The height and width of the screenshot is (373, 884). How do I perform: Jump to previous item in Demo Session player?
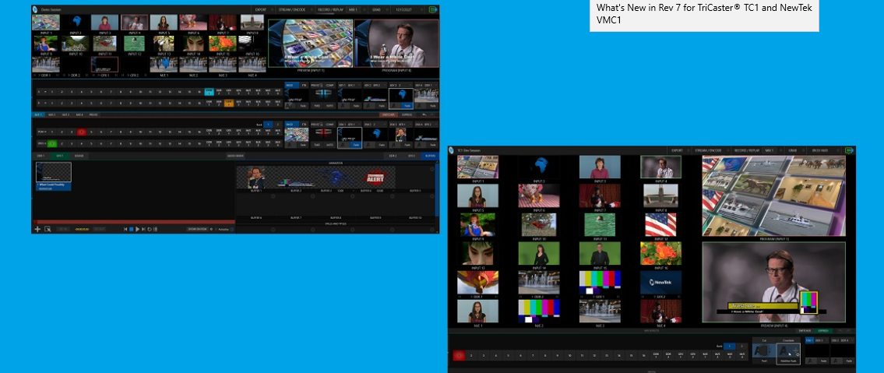(x=125, y=229)
